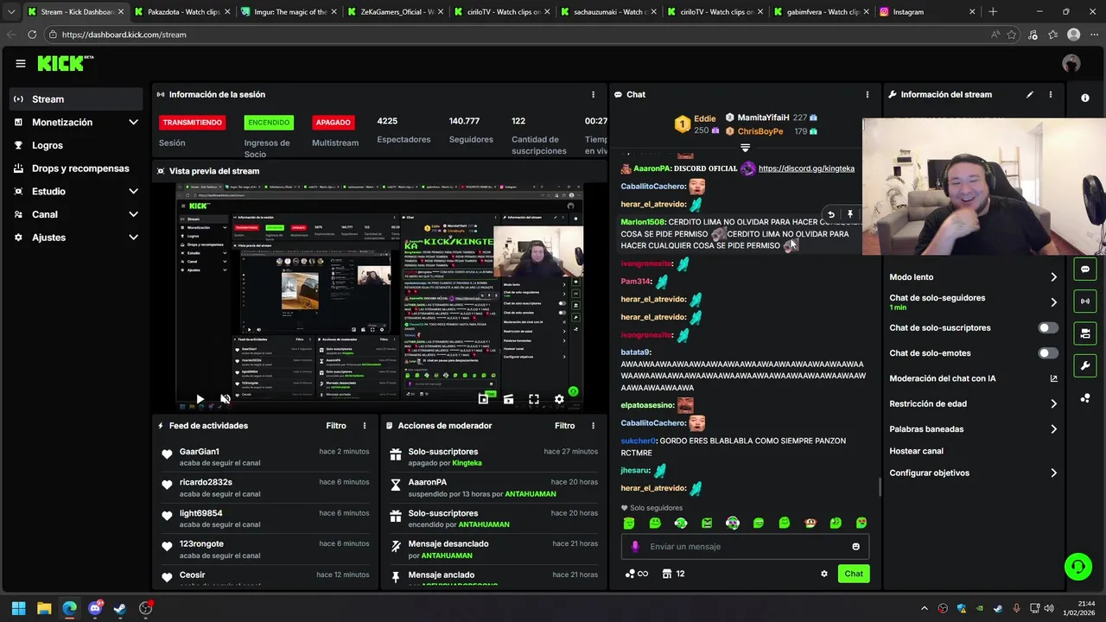This screenshot has height=622, width=1106.
Task: Open the shop icon showing 12
Action: (673, 574)
